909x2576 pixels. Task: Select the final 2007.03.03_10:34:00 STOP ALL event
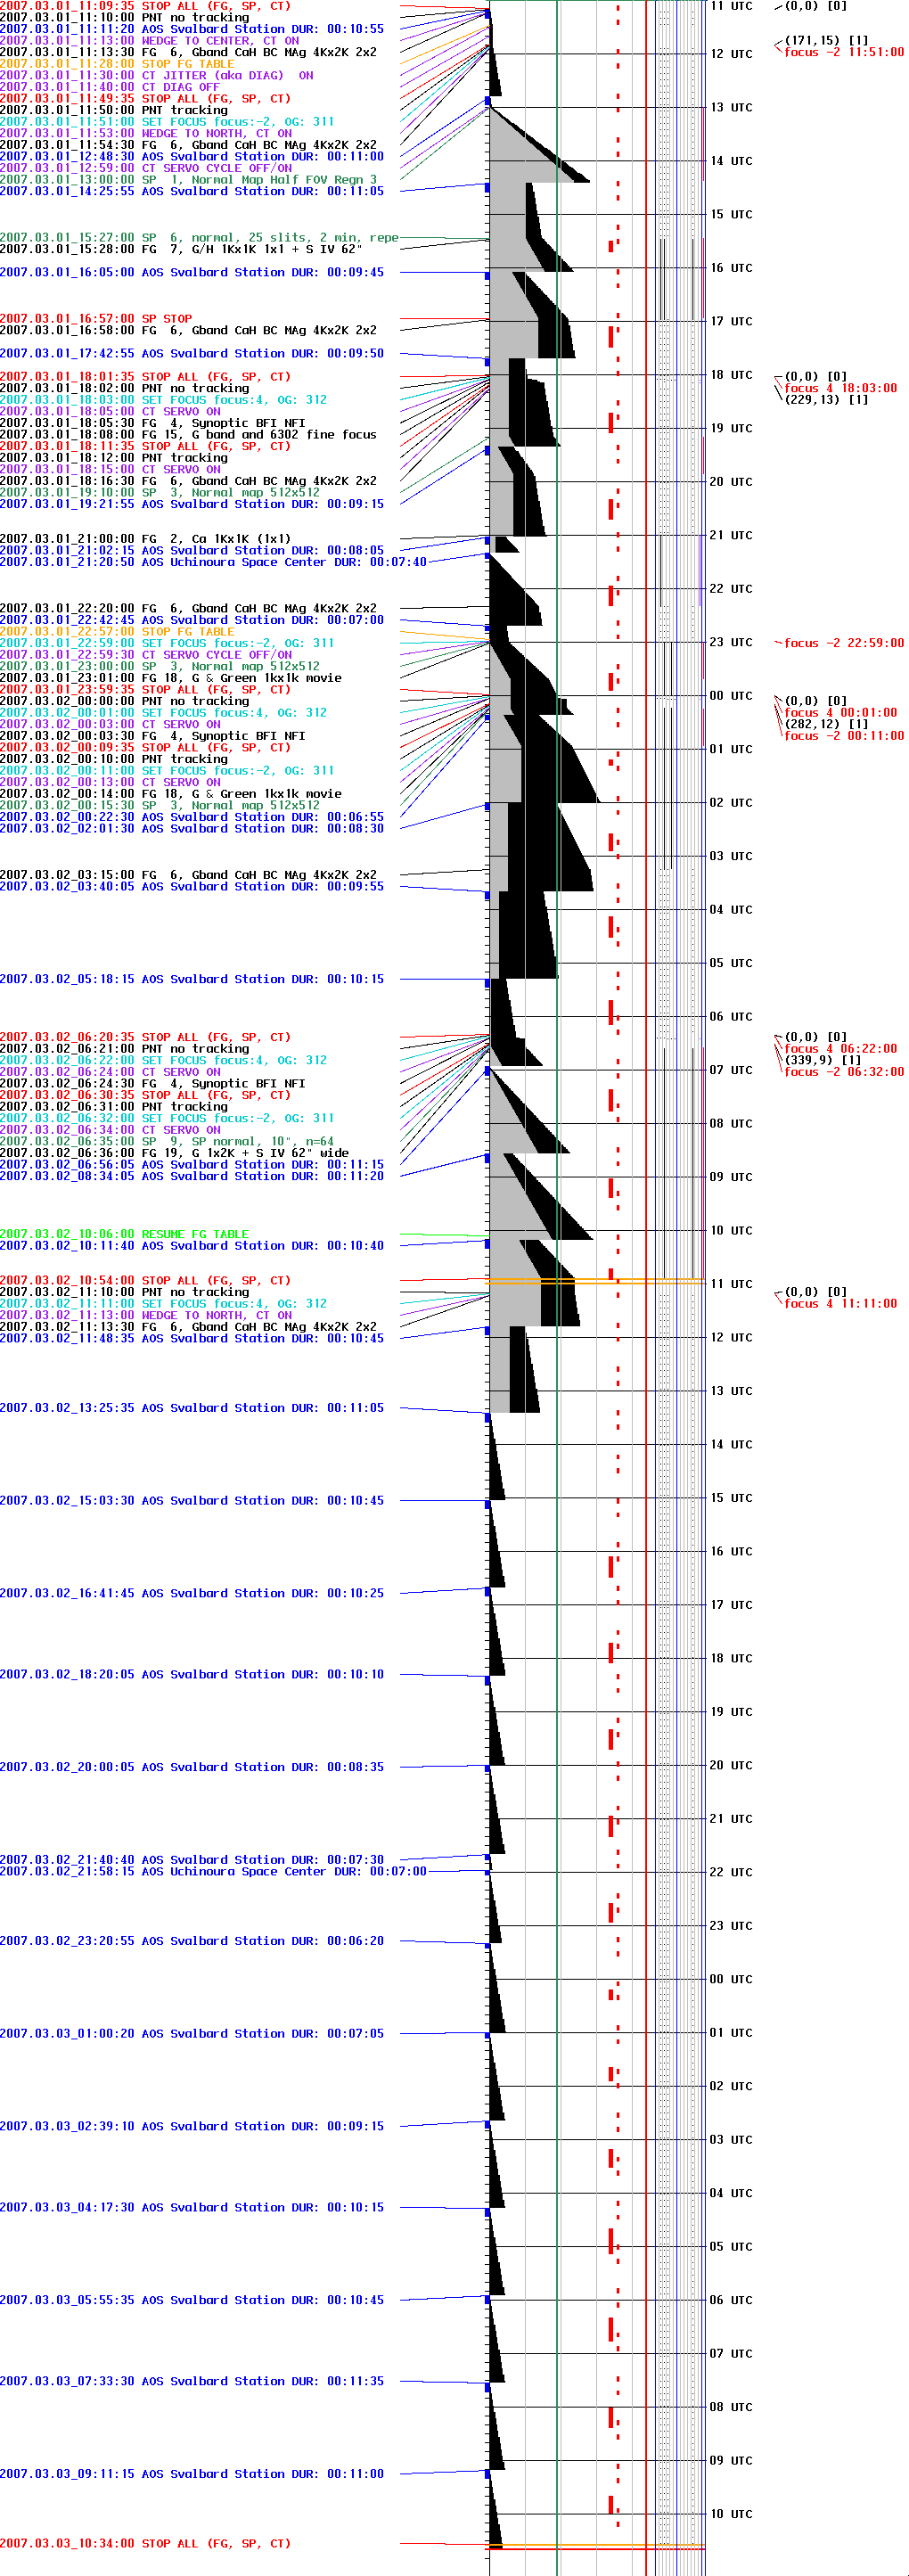[145, 2543]
